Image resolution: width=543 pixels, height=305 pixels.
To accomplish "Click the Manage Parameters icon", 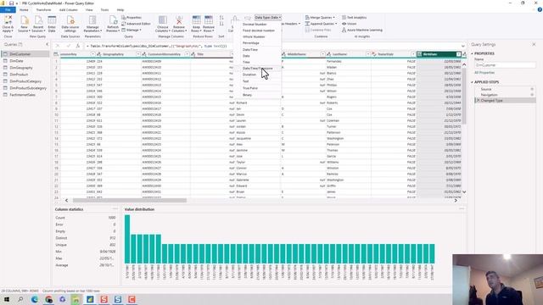I will (x=92, y=20).
